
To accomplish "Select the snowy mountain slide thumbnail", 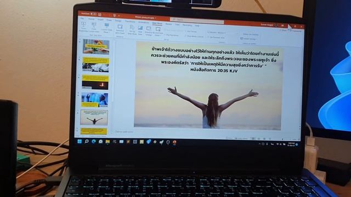I will pos(95,65).
